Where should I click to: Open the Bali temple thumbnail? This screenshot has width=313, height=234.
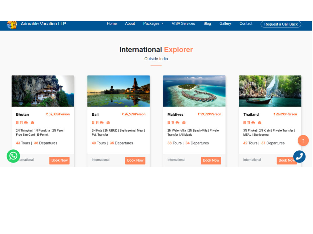point(119,91)
